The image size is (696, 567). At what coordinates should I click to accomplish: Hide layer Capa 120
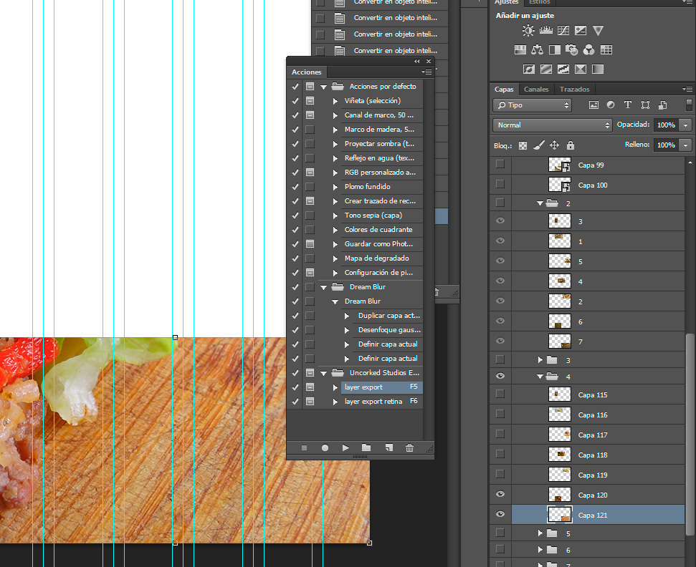click(500, 494)
